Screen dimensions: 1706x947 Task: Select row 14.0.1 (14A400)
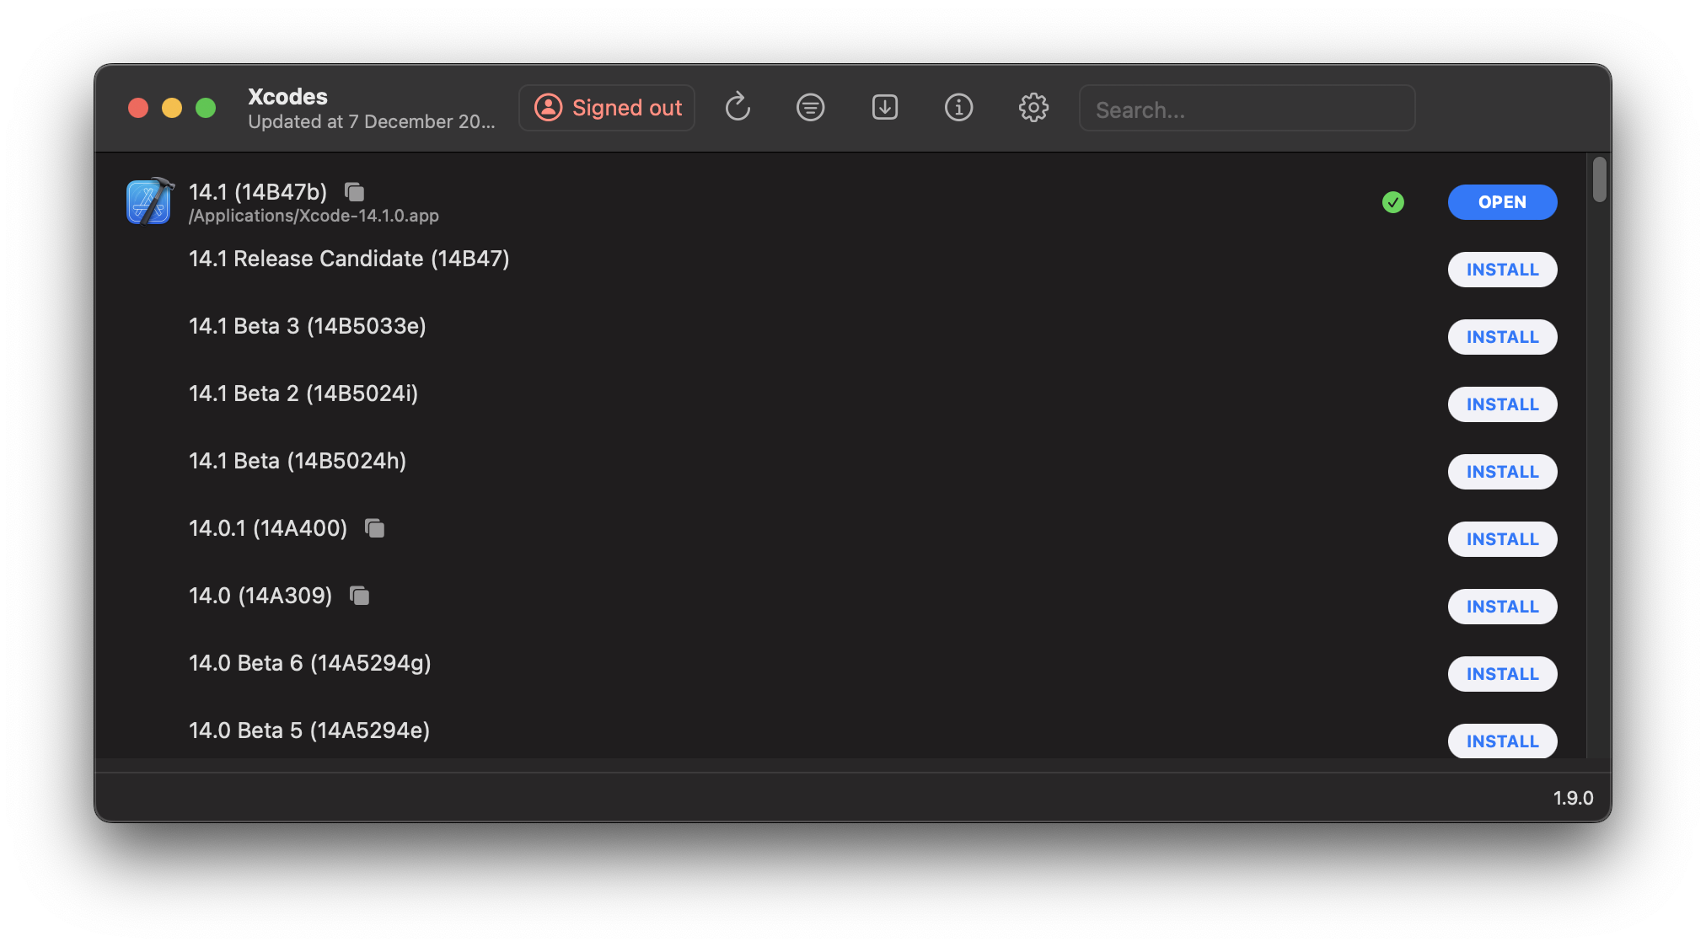[x=268, y=528]
